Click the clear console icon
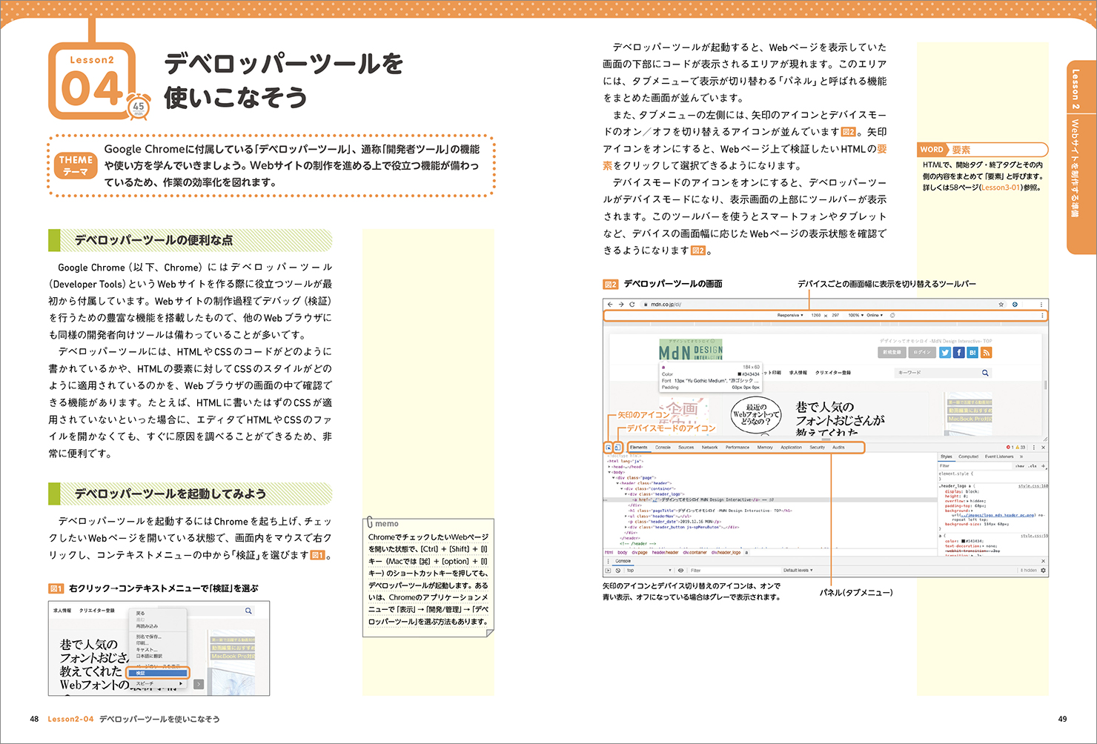The image size is (1097, 744). (618, 571)
